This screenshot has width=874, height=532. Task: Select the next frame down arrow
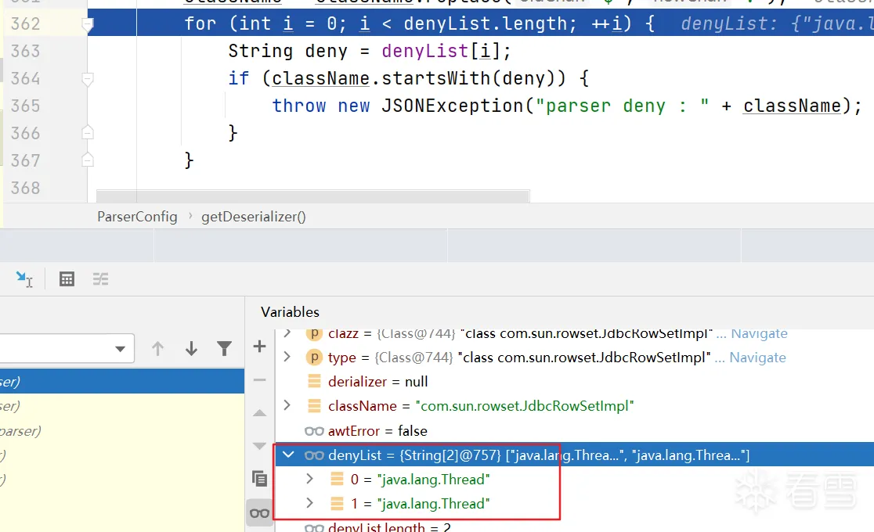click(191, 349)
